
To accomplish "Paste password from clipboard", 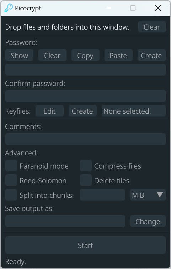I will click(118, 55).
